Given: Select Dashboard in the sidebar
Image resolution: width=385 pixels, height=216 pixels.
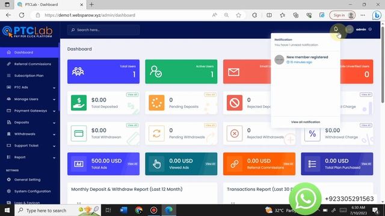Looking at the screenshot, I should [x=29, y=52].
